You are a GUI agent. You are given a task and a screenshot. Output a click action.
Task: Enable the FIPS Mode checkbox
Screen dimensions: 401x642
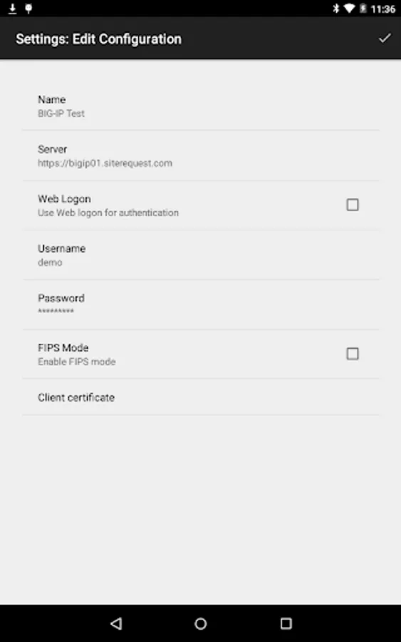353,354
